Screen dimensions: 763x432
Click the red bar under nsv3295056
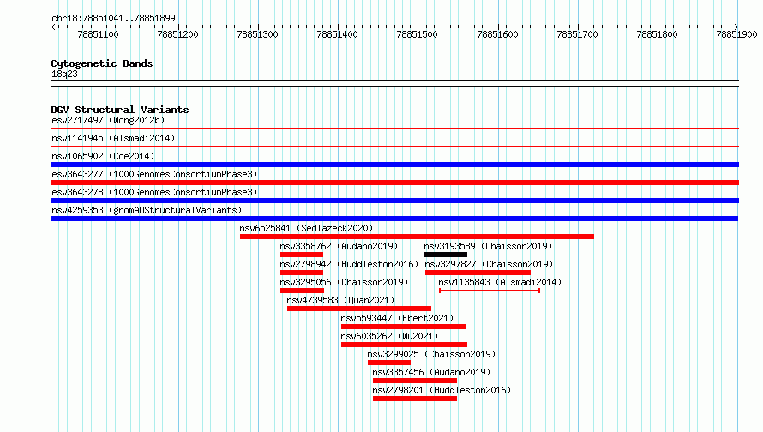tap(302, 291)
